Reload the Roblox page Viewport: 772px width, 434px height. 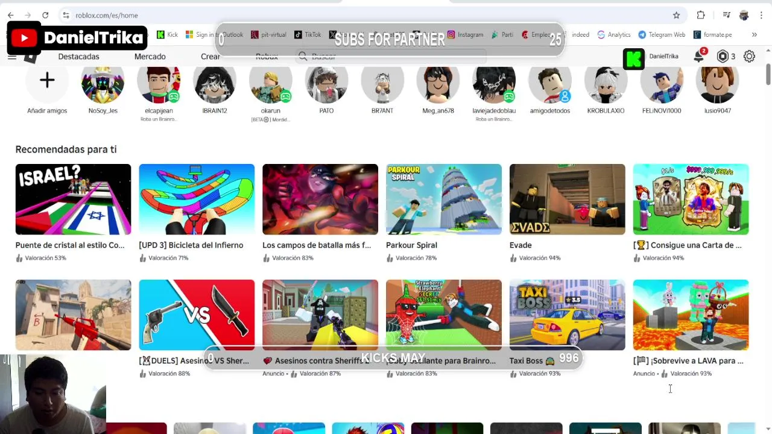(45, 15)
